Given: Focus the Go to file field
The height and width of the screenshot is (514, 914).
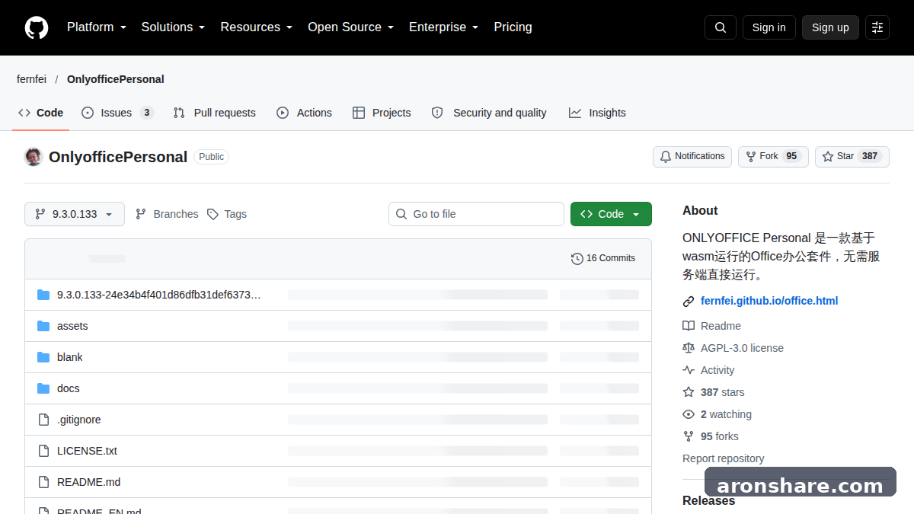Looking at the screenshot, I should click(476, 214).
